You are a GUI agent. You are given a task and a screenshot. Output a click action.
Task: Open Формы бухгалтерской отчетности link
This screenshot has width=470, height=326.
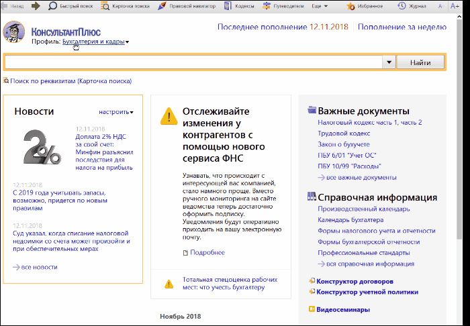point(369,242)
